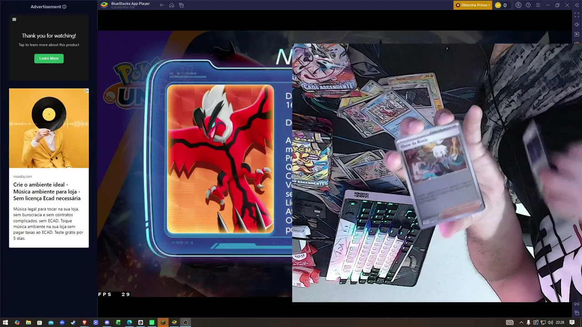582x327 pixels.
Task: Collapse the BlueStacks side toolbar
Action: coord(577,5)
